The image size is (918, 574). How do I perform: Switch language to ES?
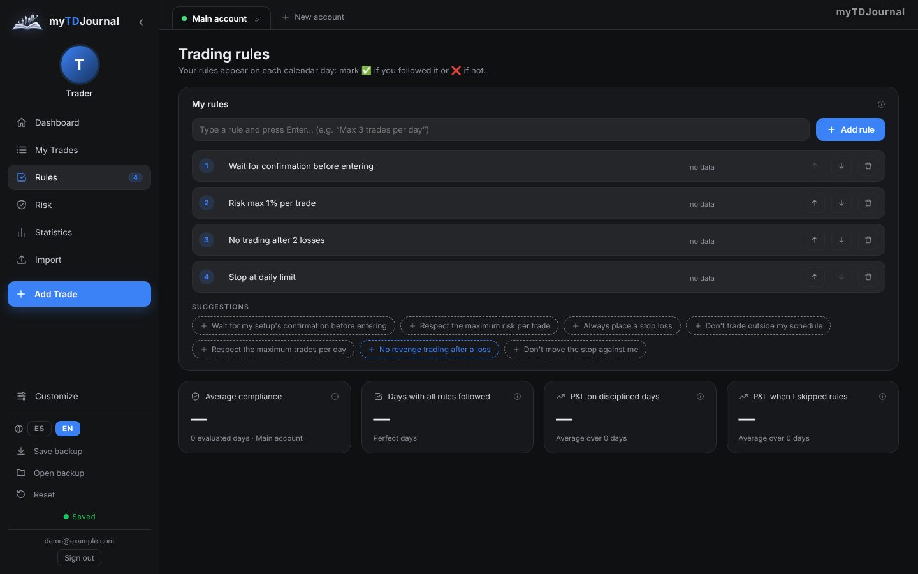40,429
